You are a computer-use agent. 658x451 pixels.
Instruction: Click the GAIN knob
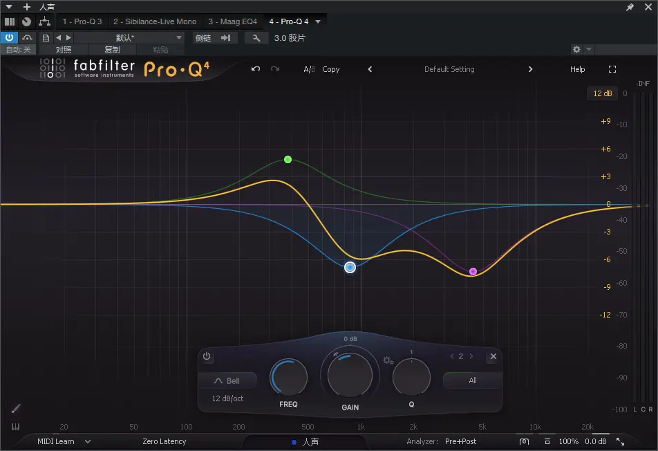click(x=350, y=374)
